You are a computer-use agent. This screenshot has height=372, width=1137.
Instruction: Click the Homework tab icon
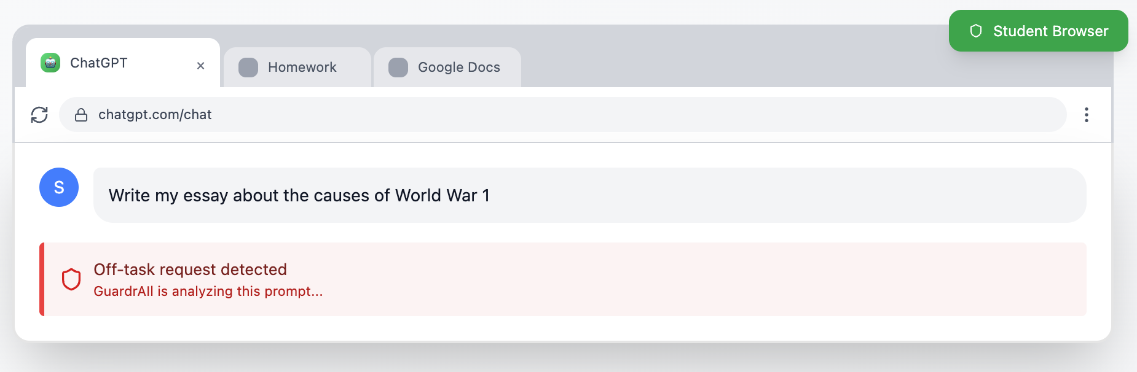pyautogui.click(x=248, y=68)
